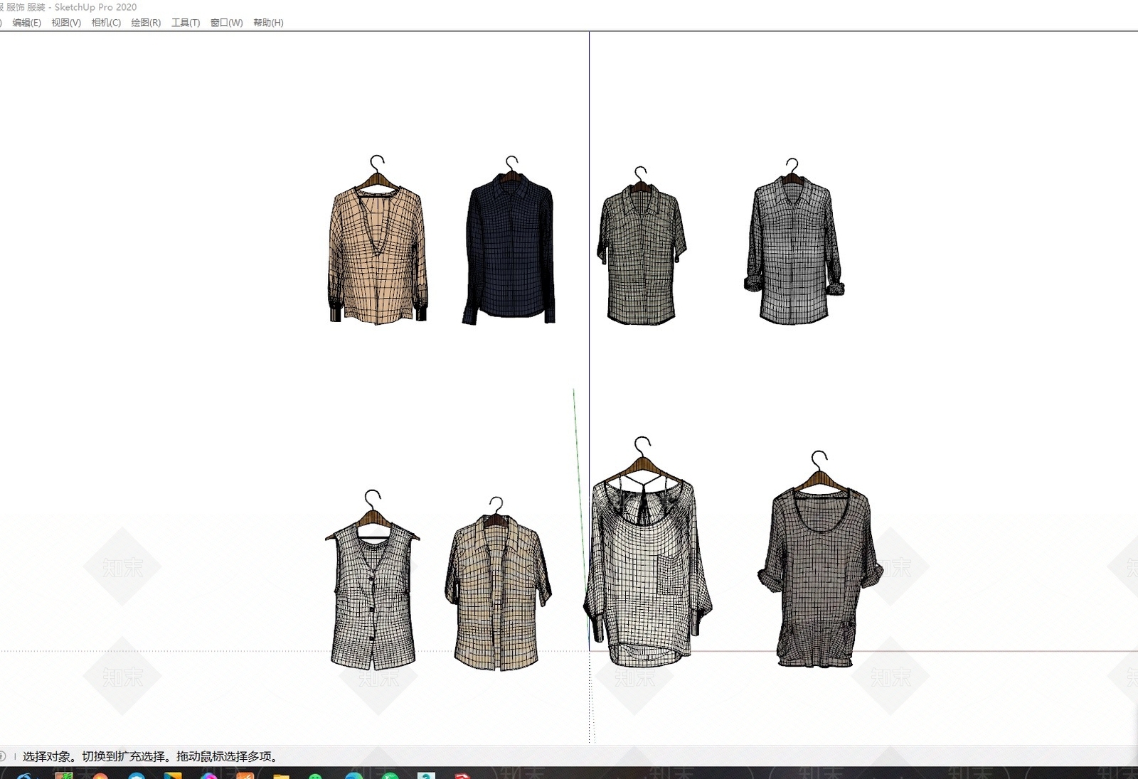Viewport: 1138px width, 779px height.
Task: Select the dark navy long-sleeve shirt model
Action: coord(509,242)
